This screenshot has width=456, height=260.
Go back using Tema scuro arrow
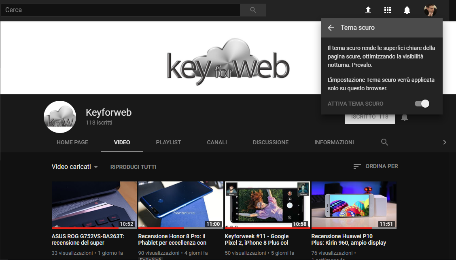(331, 28)
